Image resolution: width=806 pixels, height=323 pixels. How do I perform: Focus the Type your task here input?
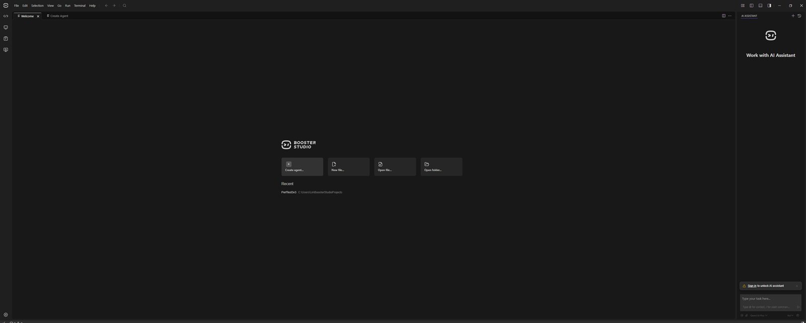tap(771, 302)
